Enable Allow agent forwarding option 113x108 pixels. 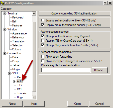coord(43,56)
